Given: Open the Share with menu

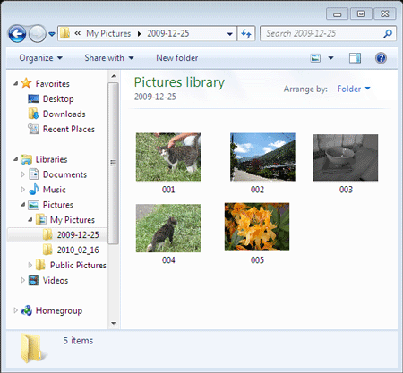Looking at the screenshot, I should pos(109,58).
